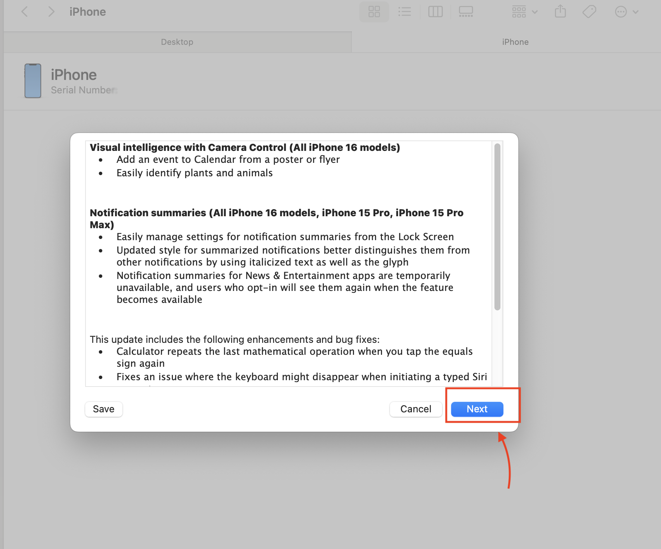Switch Finder to icon view
Screen dimensions: 661x549
click(374, 12)
